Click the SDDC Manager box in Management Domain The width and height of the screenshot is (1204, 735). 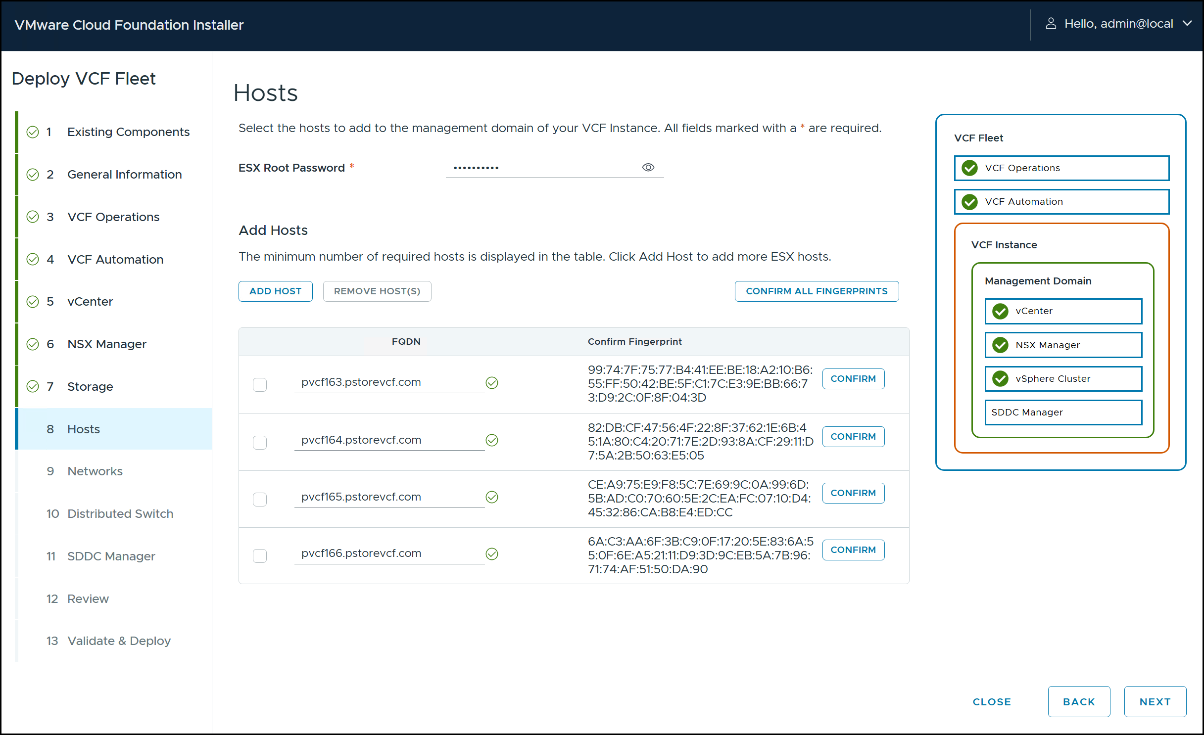click(1063, 413)
